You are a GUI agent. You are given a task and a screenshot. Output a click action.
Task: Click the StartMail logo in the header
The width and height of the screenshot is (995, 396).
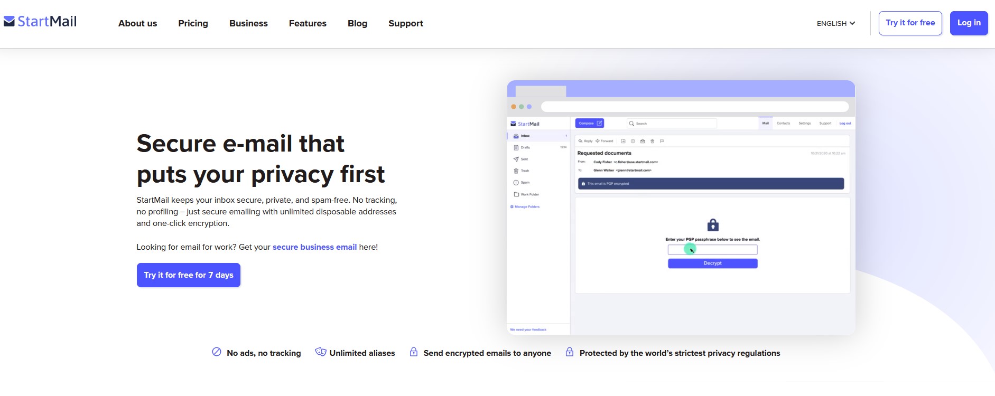pyautogui.click(x=40, y=21)
